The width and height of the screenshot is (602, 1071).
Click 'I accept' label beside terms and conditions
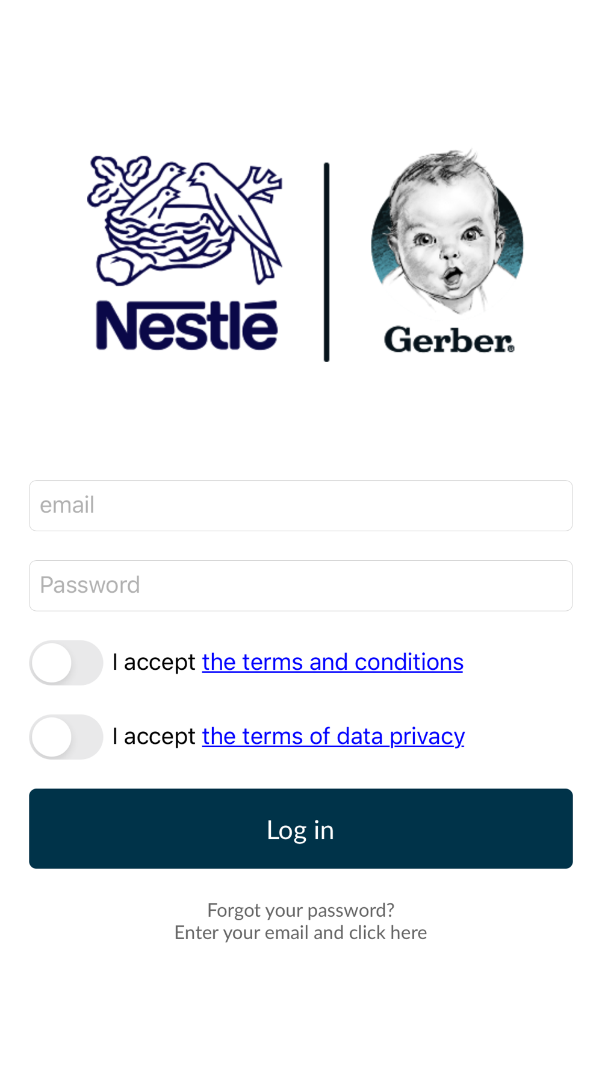[x=154, y=662]
